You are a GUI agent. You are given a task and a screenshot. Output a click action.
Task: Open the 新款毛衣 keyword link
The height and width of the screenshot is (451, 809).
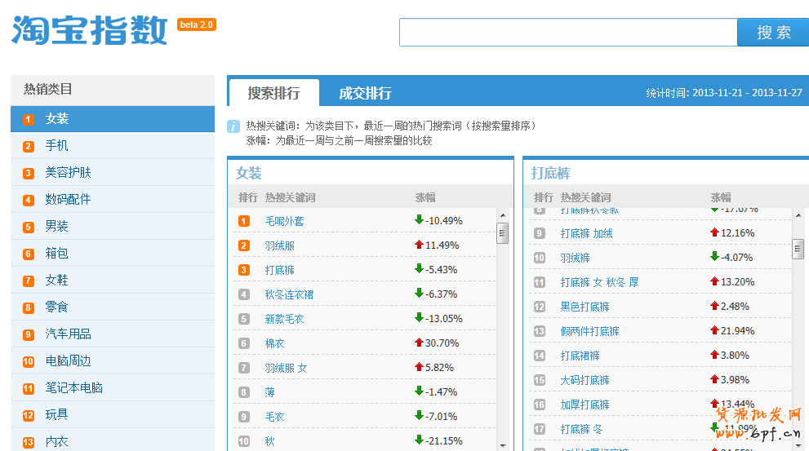point(284,319)
